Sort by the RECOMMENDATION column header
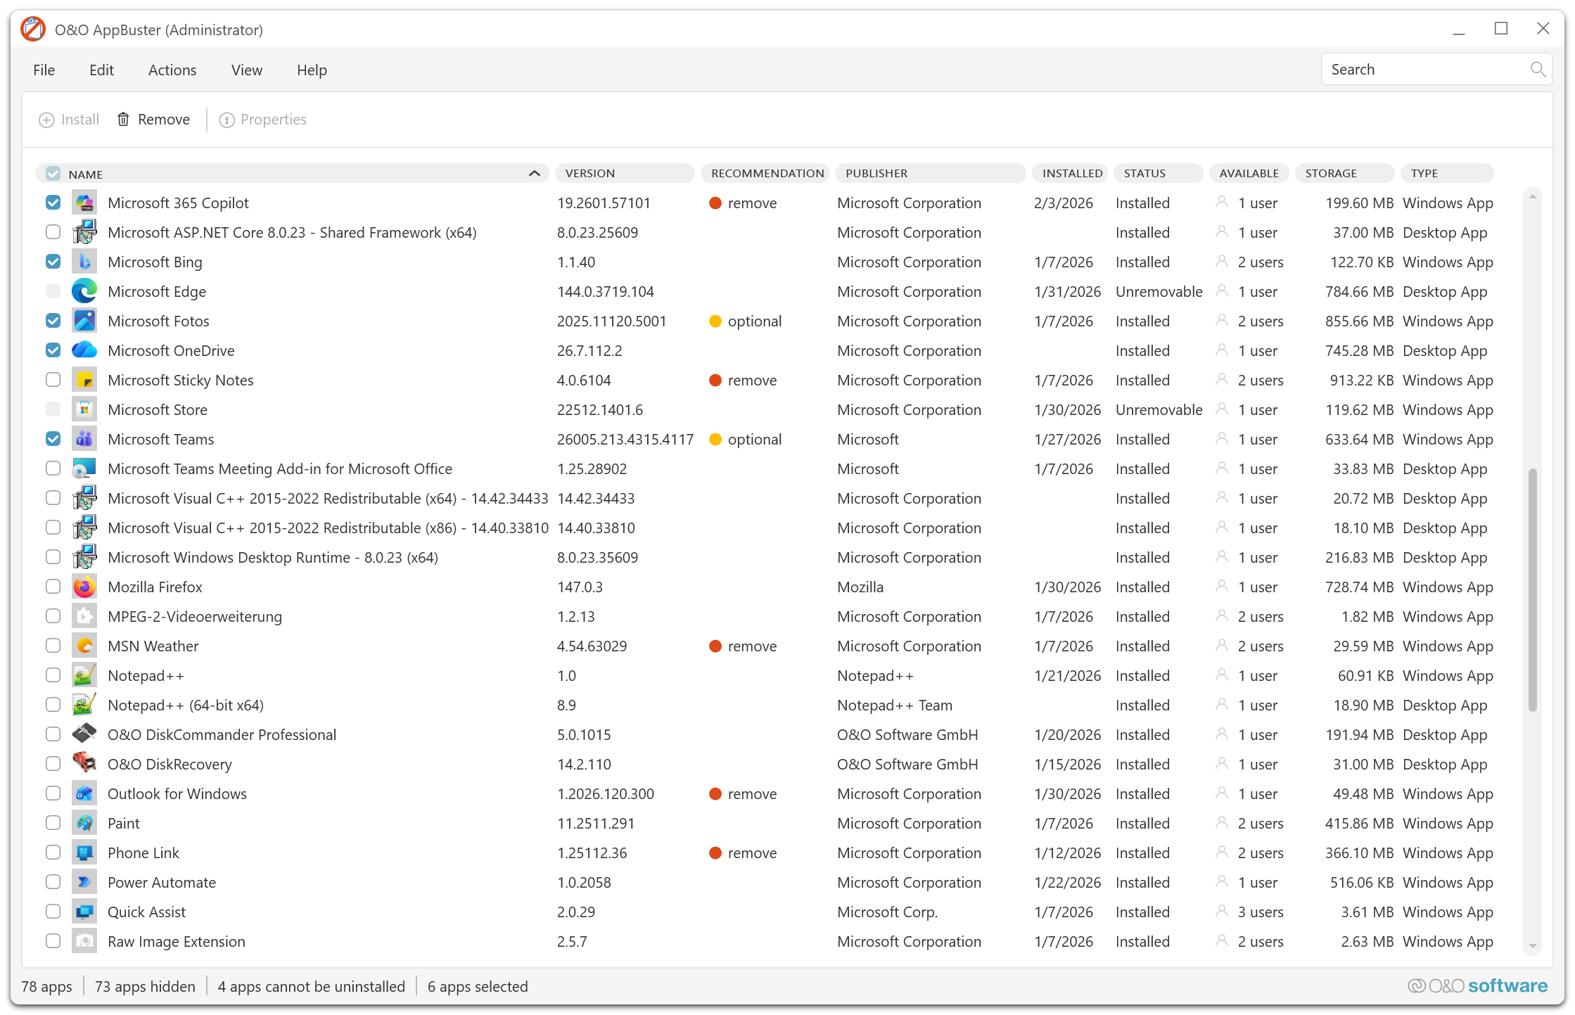This screenshot has width=1575, height=1015. pos(767,173)
